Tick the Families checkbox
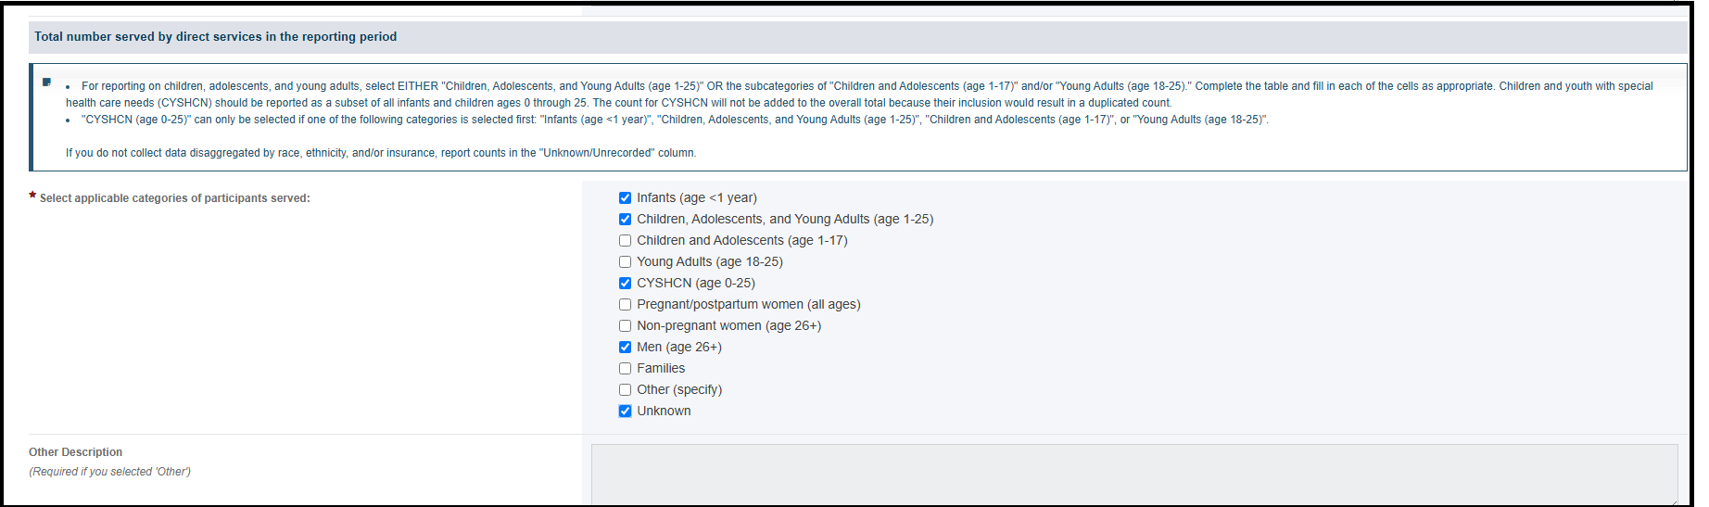This screenshot has height=507, width=1709. coord(625,368)
